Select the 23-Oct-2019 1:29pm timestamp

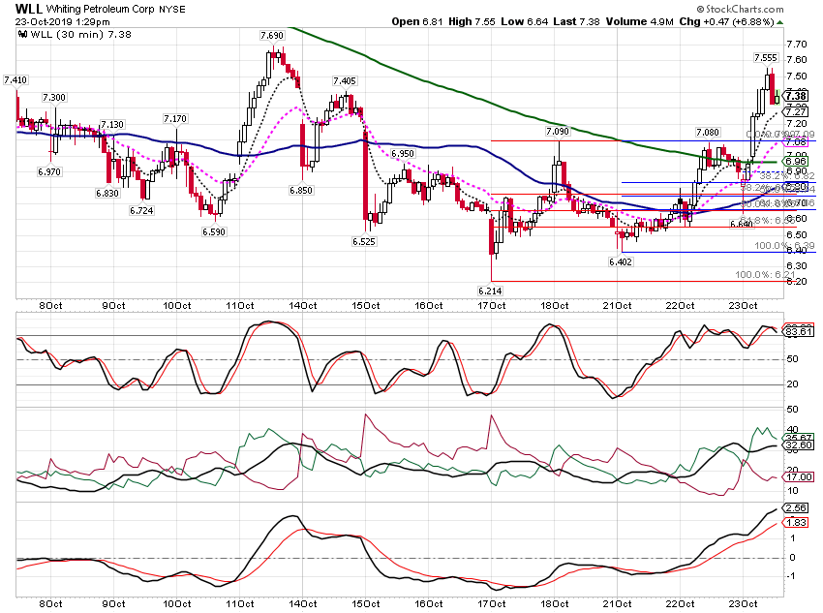pyautogui.click(x=63, y=22)
